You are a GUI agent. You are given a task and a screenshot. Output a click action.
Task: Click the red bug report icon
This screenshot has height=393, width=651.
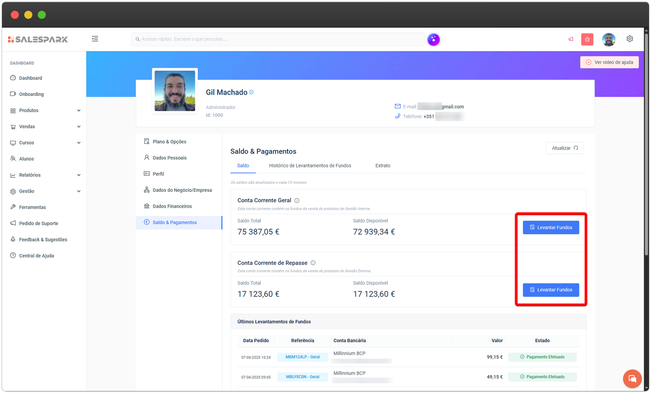587,39
